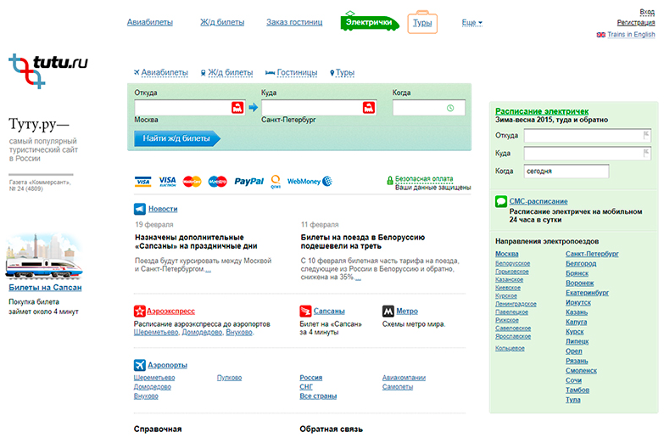Click schedule Когда field showing сегодня
Screen dimensions: 664x438
[x=566, y=171]
